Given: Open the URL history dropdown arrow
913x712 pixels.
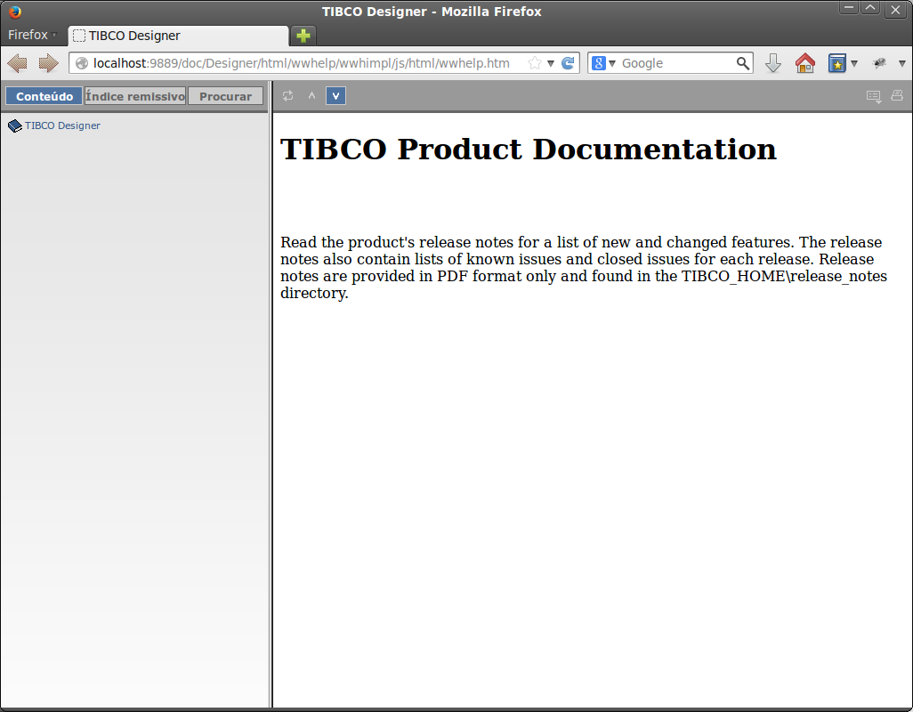Looking at the screenshot, I should pyautogui.click(x=551, y=63).
